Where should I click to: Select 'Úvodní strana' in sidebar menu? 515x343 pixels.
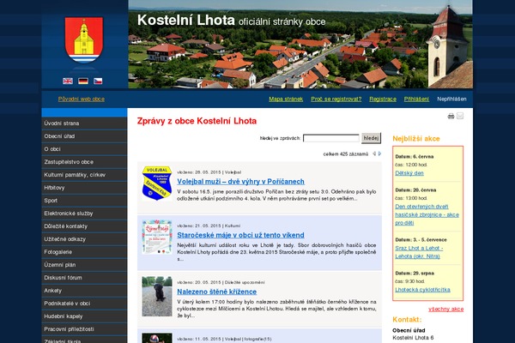pos(84,123)
